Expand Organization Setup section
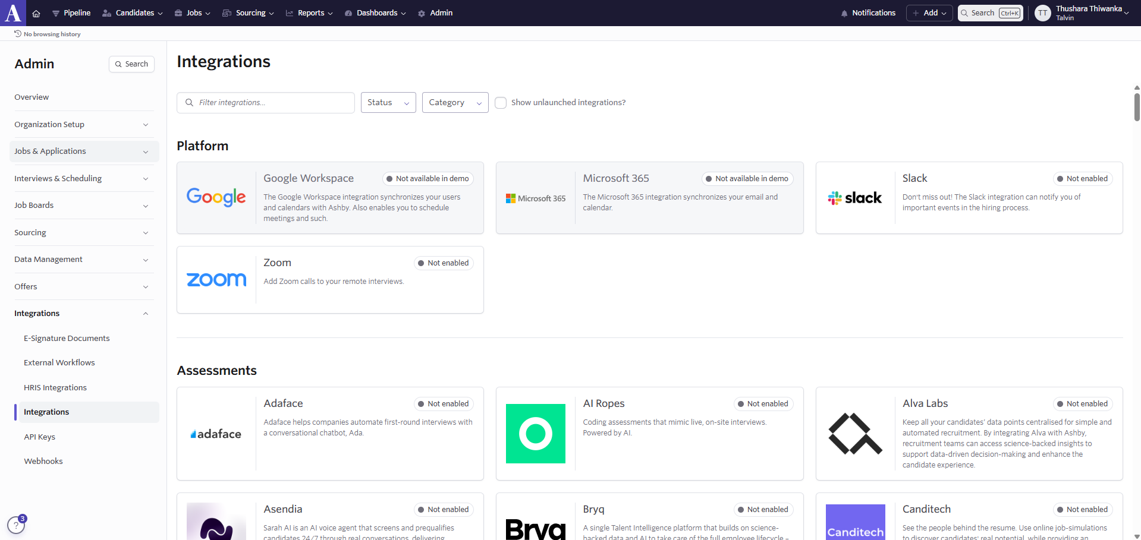The height and width of the screenshot is (540, 1141). click(x=81, y=124)
